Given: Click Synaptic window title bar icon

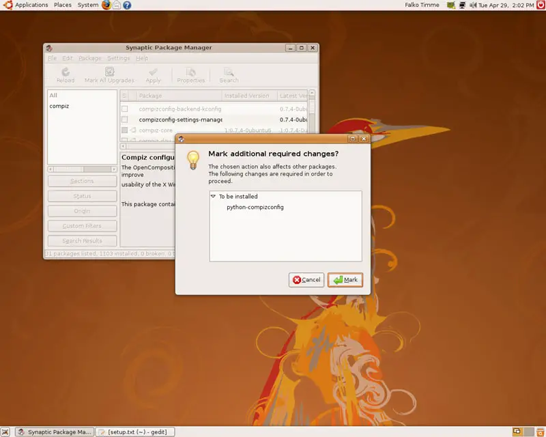Looking at the screenshot, I should pos(49,48).
